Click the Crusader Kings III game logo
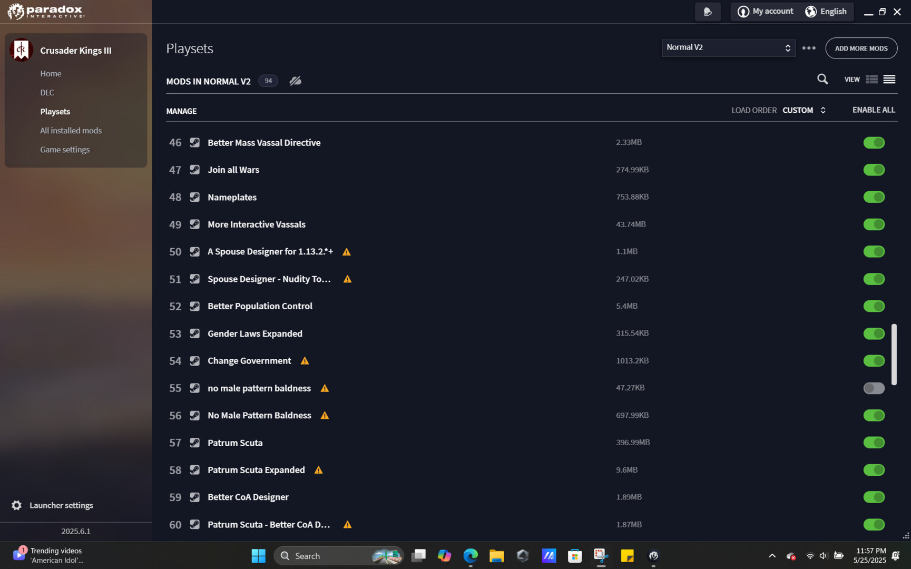911x569 pixels. [21, 50]
